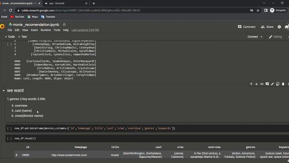The height and width of the screenshot is (163, 289).
Task: Open the Colab logo home
Action: coord(2,26)
